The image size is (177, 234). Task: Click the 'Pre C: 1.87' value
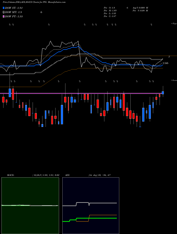110,16
